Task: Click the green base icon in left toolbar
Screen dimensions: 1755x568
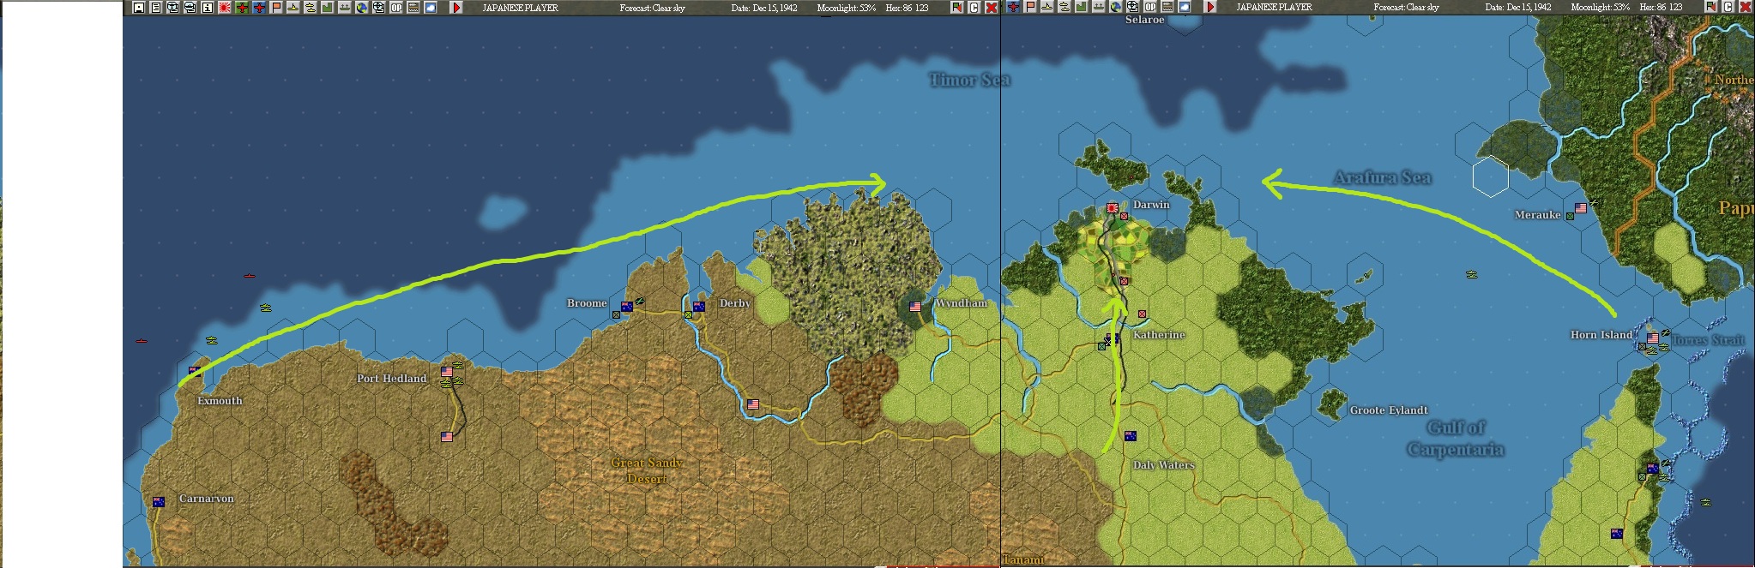Action: point(328,8)
